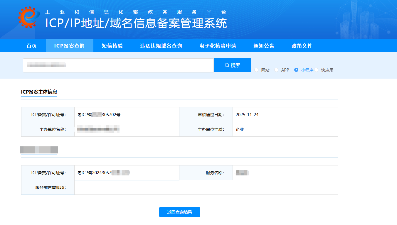The image size is (397, 225).
Task: Open the 短信核验 menu item
Action: pos(112,46)
